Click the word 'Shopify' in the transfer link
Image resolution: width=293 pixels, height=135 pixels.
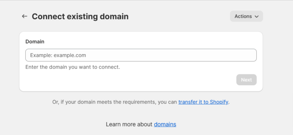pos(219,102)
